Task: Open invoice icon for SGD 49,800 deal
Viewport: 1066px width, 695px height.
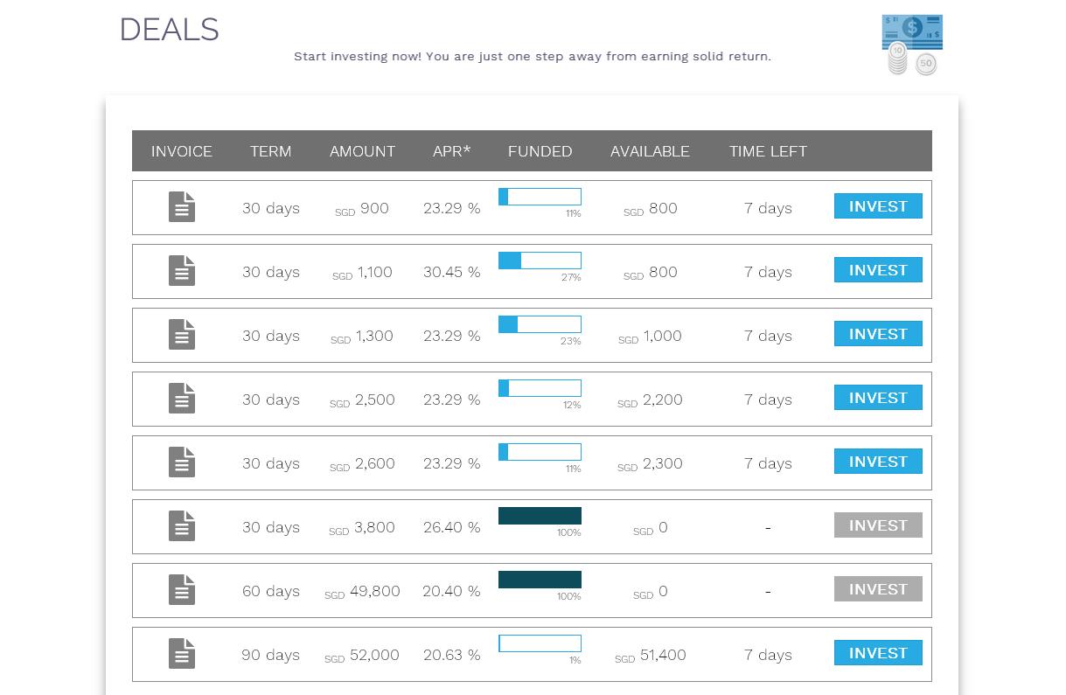Action: click(182, 590)
